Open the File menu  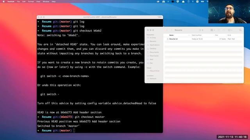(x=18, y=2)
